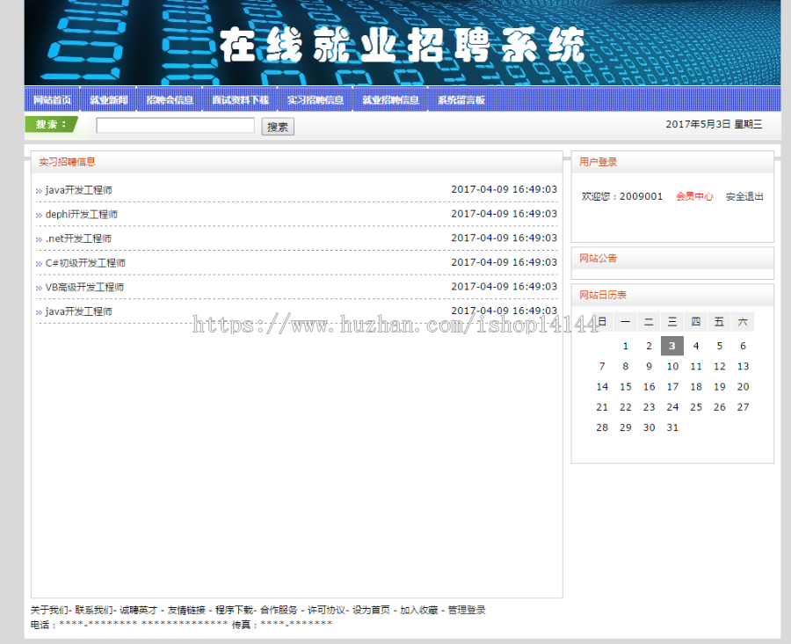Select calendar day 10

[x=672, y=366]
